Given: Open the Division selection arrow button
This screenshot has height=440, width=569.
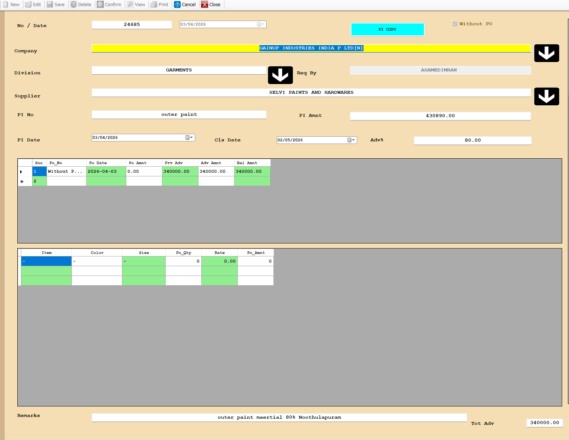Looking at the screenshot, I should (x=280, y=75).
